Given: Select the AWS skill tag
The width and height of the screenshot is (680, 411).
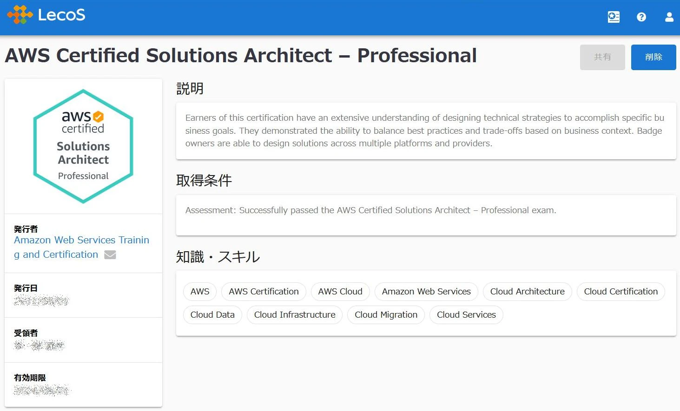Looking at the screenshot, I should 200,292.
